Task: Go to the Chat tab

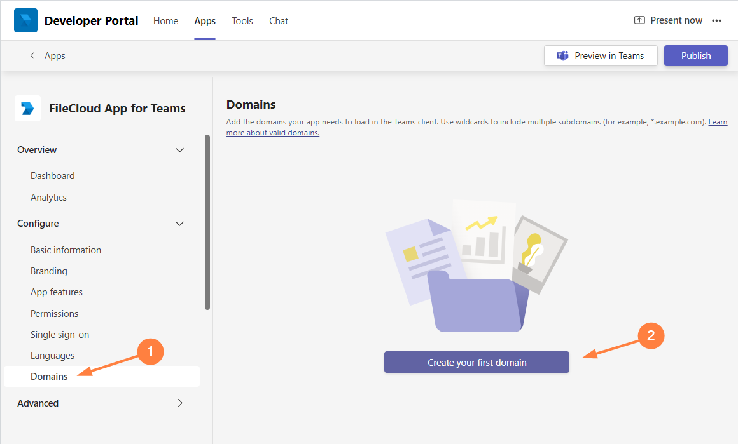Action: tap(279, 21)
